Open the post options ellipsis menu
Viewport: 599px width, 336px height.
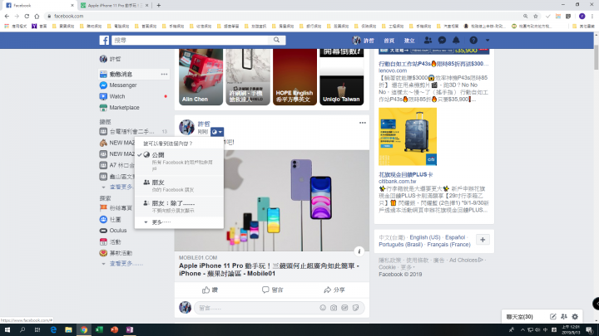[363, 123]
